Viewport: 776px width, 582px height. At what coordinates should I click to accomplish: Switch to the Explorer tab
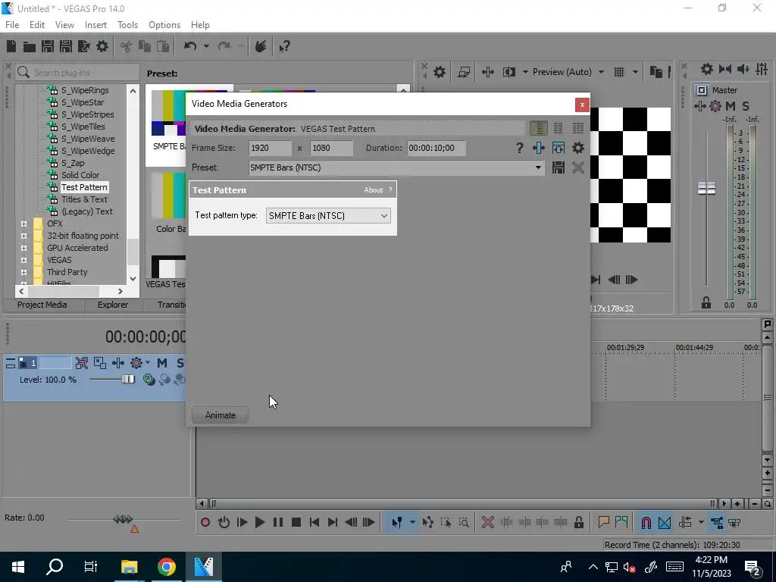113,305
